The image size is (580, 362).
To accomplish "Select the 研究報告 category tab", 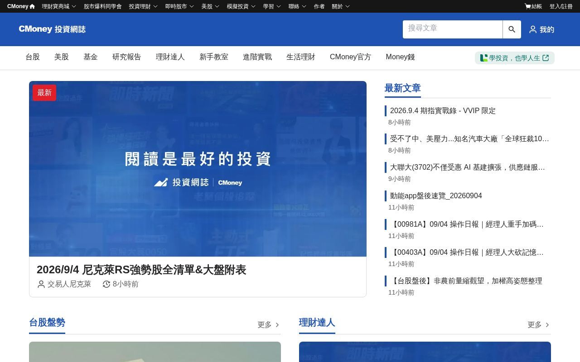I will click(x=127, y=57).
